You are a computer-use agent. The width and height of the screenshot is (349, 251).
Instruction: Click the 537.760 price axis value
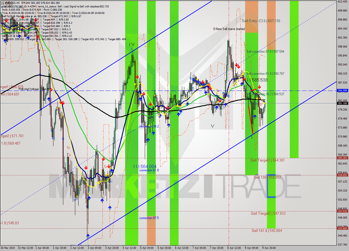pos(342,245)
